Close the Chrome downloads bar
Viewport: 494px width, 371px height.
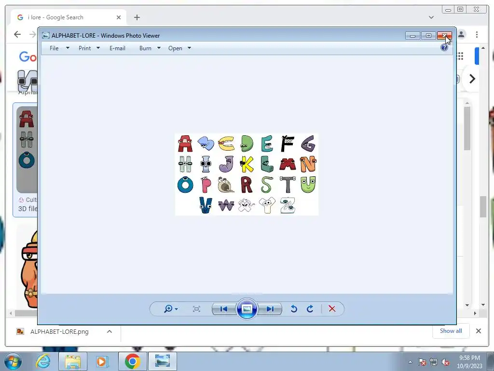pos(478,331)
